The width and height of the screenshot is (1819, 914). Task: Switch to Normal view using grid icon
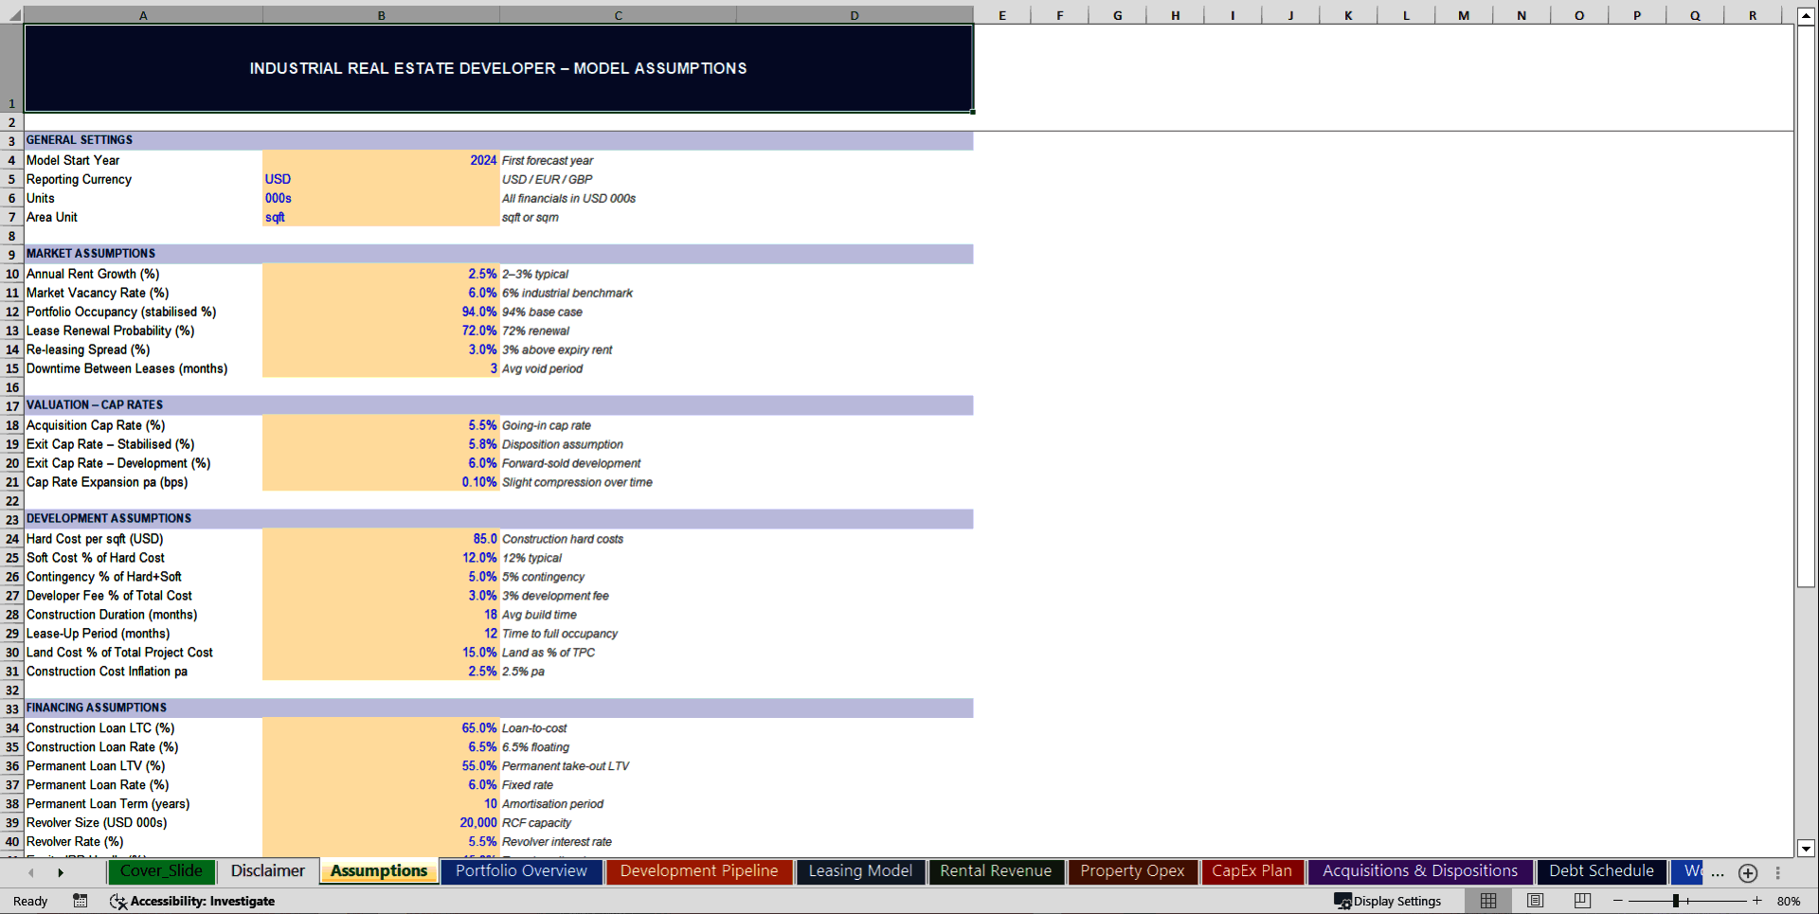[x=1487, y=901]
